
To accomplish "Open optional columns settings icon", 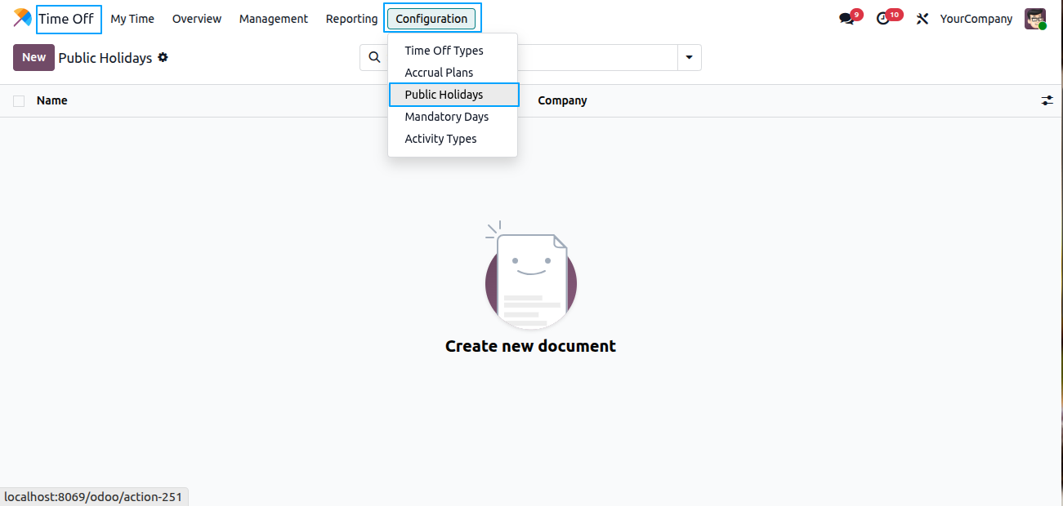I will click(x=1047, y=100).
